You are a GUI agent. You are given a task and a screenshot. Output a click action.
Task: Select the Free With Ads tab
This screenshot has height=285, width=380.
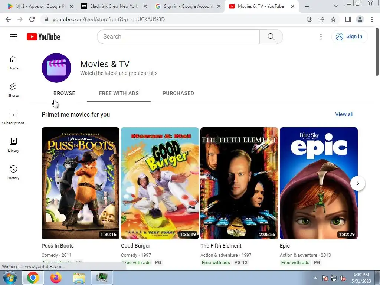click(119, 93)
